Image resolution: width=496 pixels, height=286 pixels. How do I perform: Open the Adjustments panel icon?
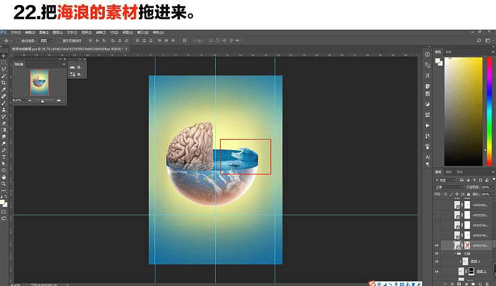[x=427, y=104]
